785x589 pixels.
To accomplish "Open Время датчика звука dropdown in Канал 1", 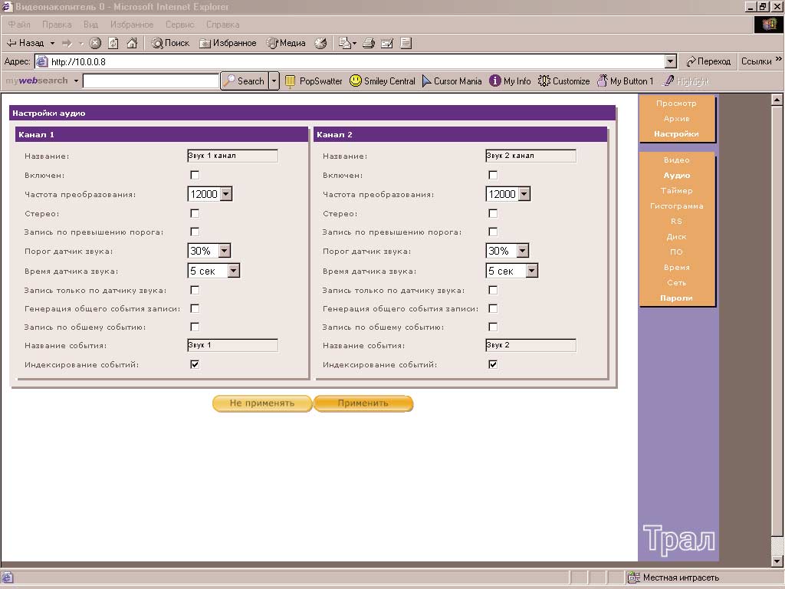I will point(233,271).
